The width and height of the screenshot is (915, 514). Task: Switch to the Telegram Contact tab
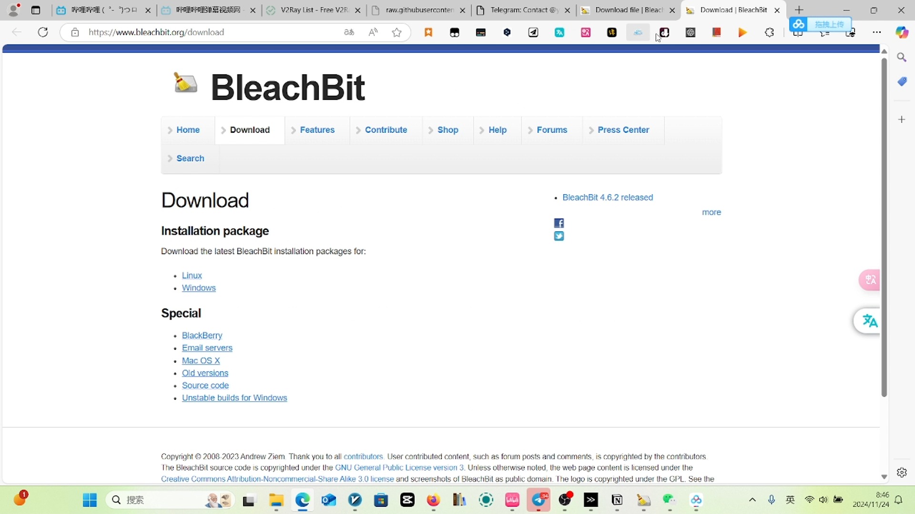coord(523,10)
